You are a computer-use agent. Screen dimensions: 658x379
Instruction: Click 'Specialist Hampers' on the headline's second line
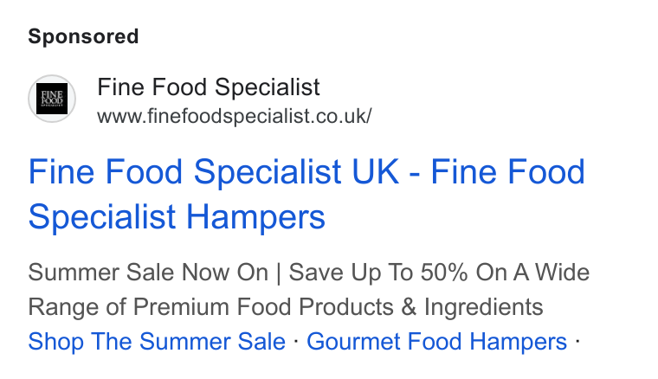click(177, 216)
